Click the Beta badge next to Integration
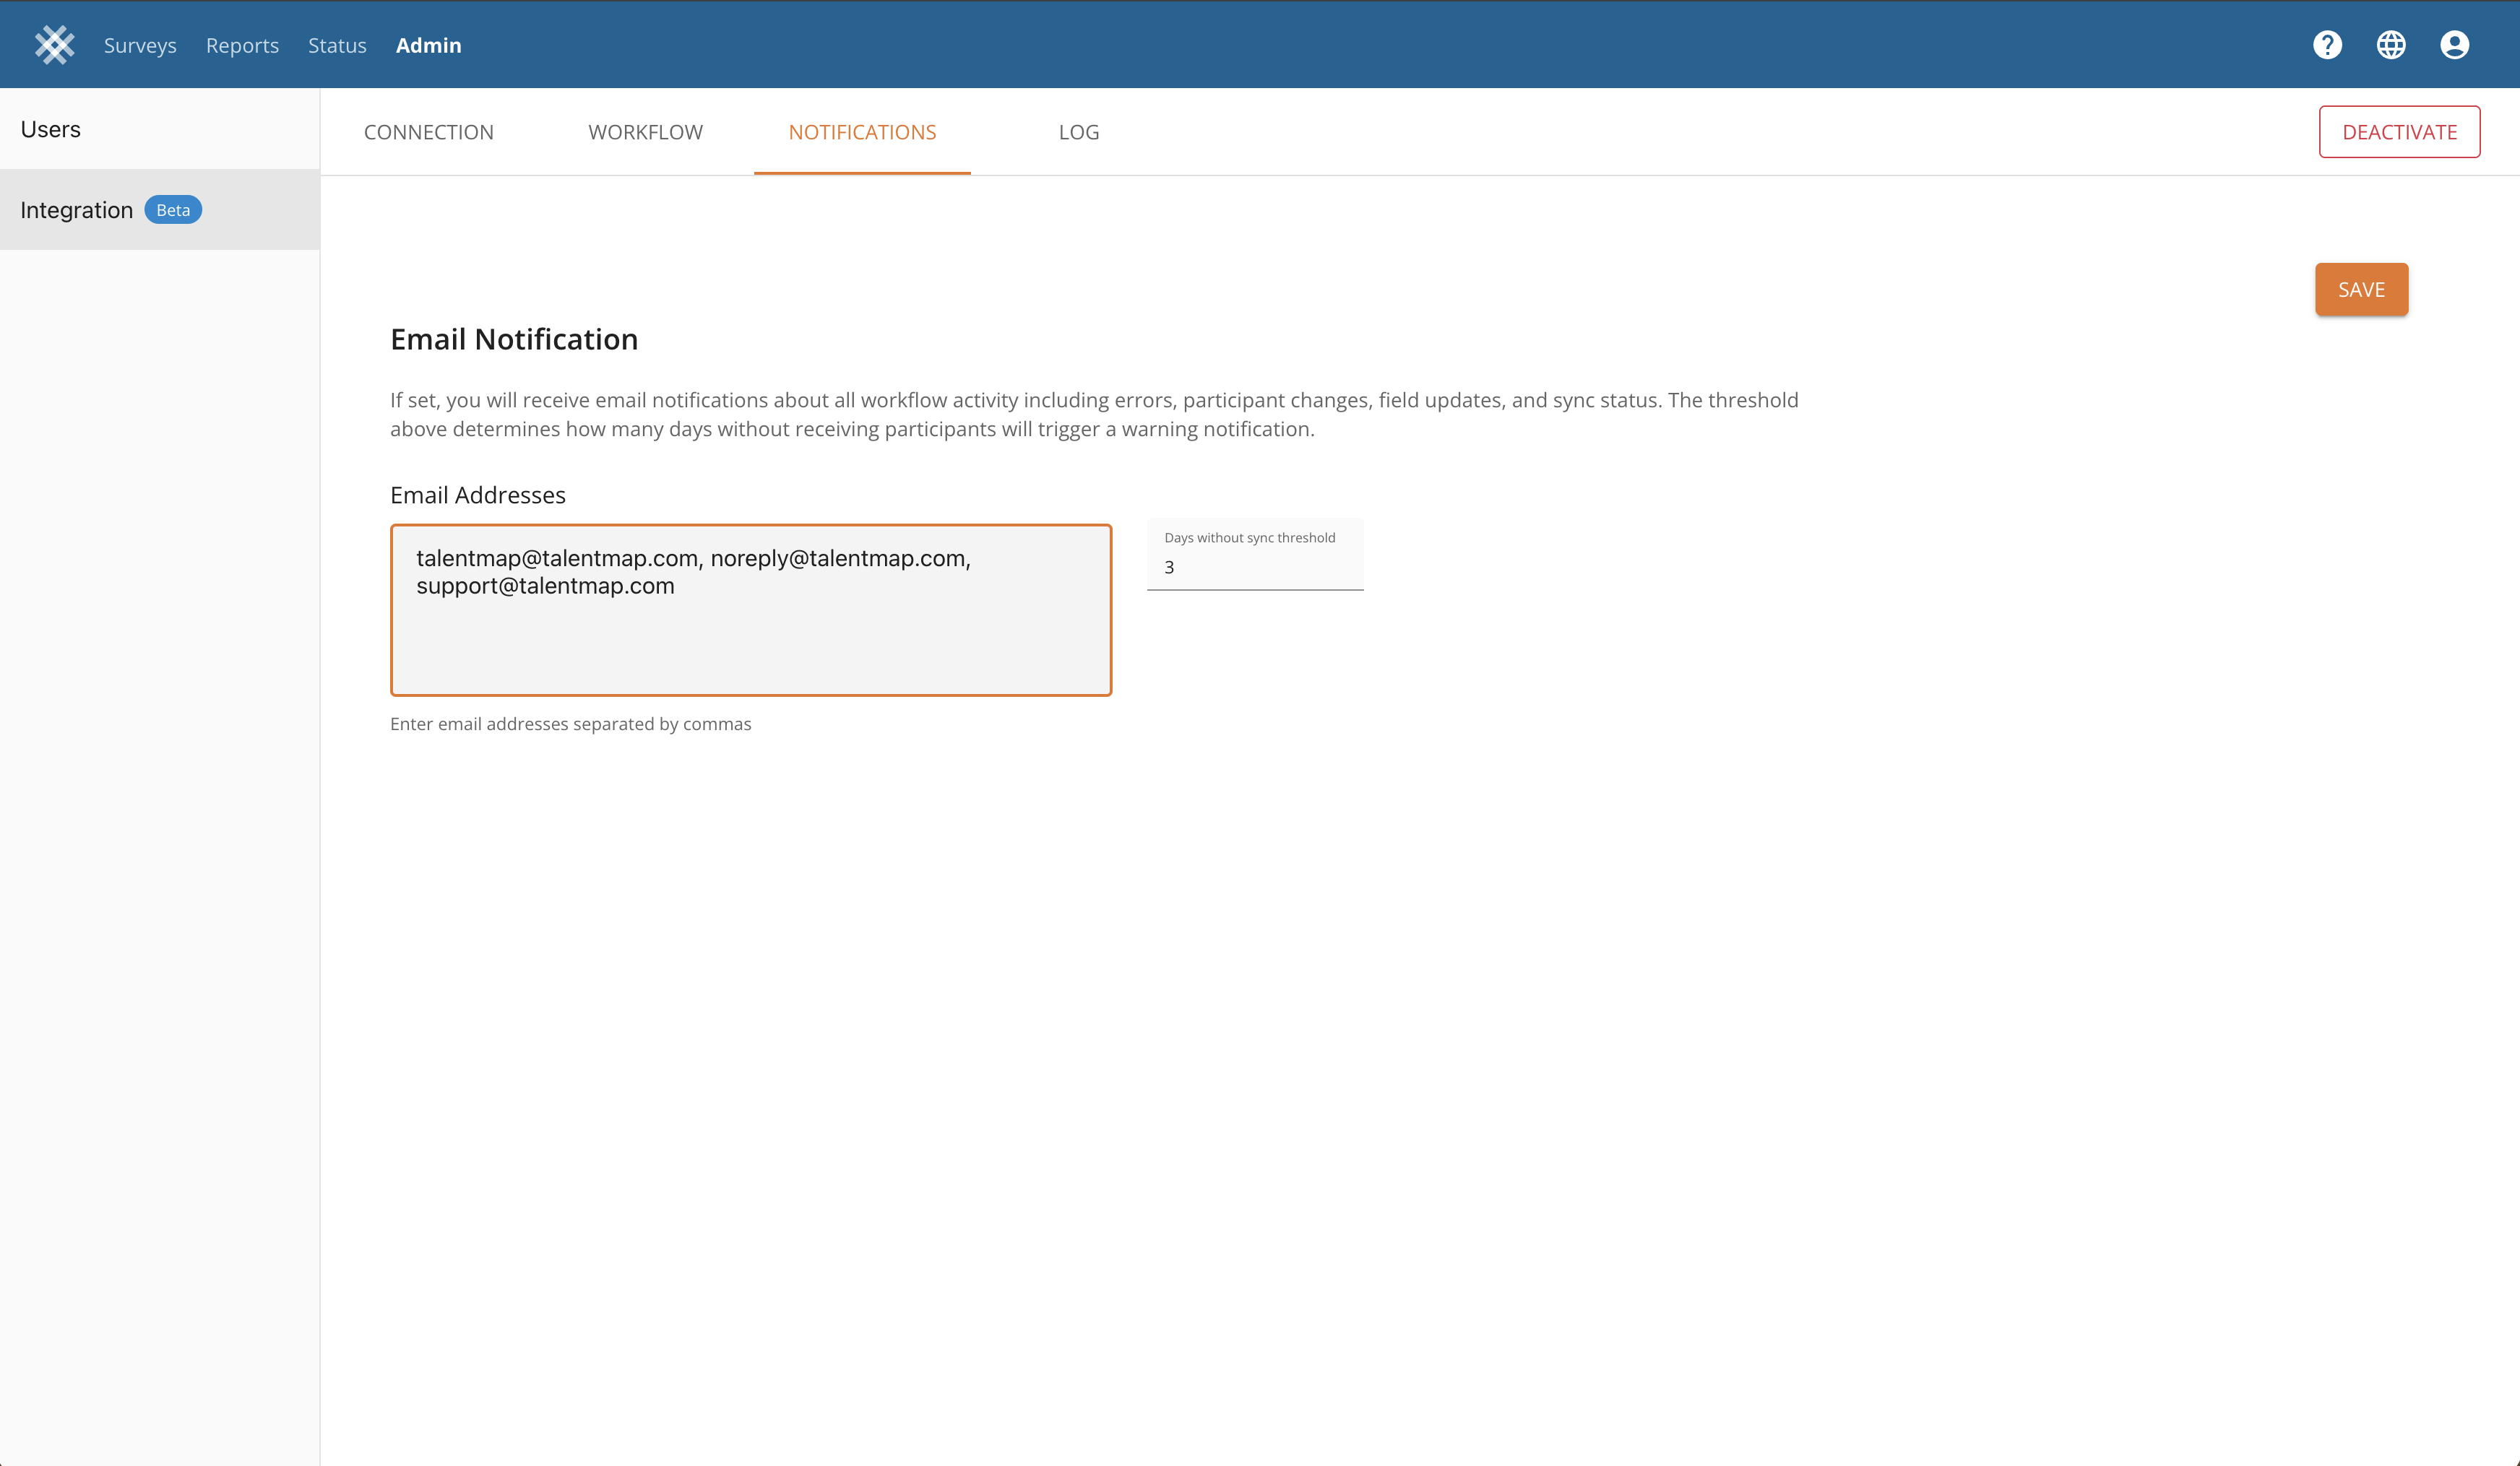The width and height of the screenshot is (2520, 1466). (x=173, y=210)
